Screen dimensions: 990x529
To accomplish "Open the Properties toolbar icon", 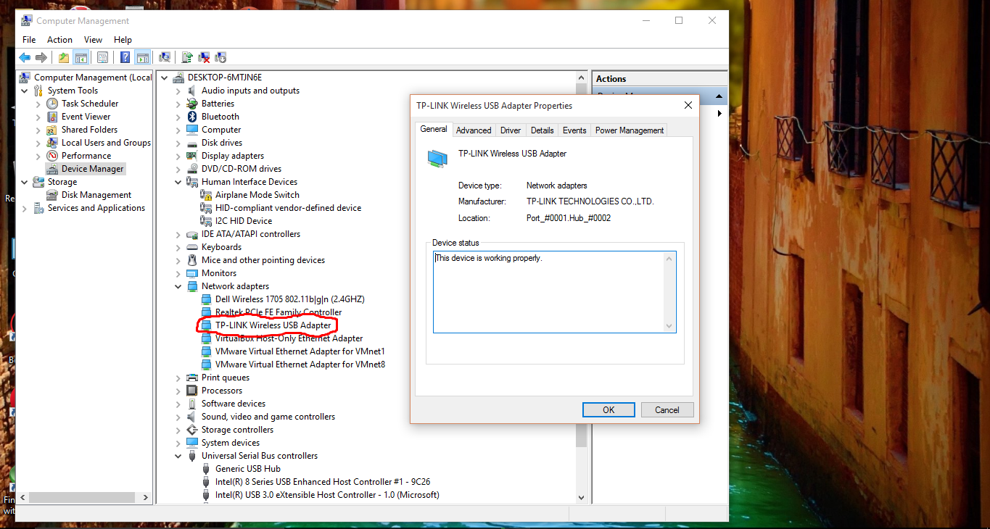I will coord(102,57).
